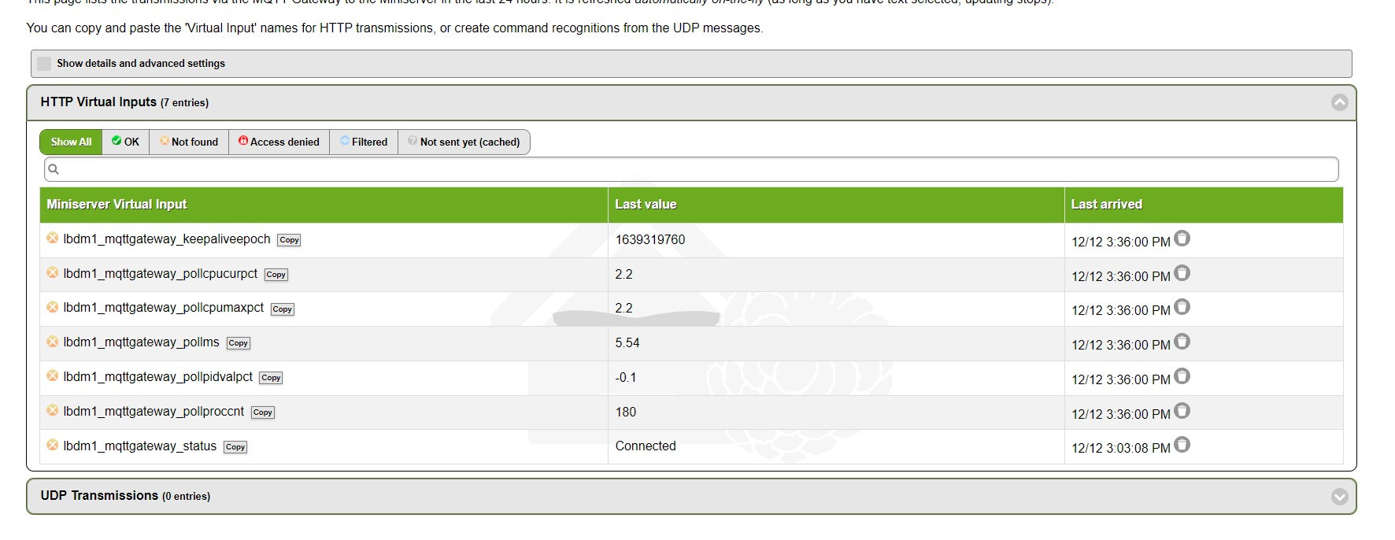
Task: Click the Last value column header
Action: coord(836,205)
